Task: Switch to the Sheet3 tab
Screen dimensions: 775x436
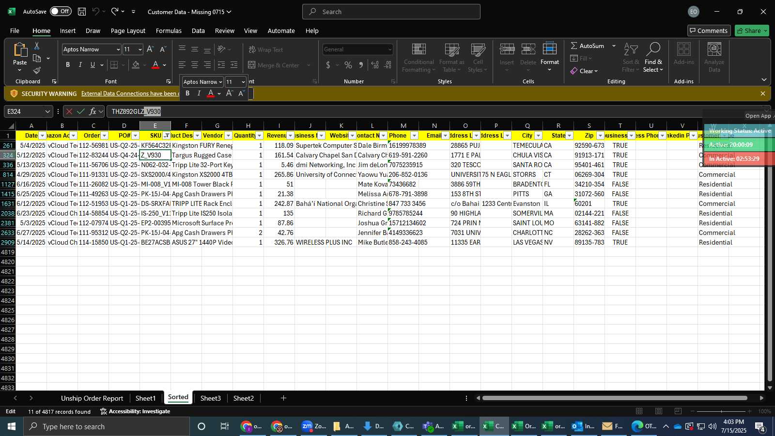Action: [210, 398]
